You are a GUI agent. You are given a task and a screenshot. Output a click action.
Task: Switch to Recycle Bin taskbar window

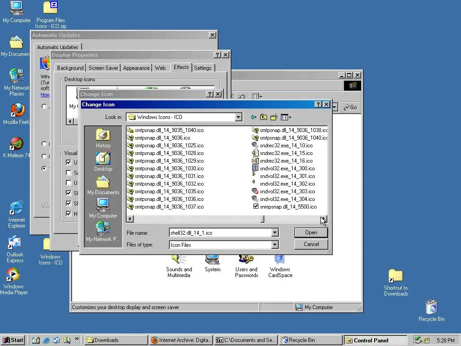pyautogui.click(x=311, y=340)
